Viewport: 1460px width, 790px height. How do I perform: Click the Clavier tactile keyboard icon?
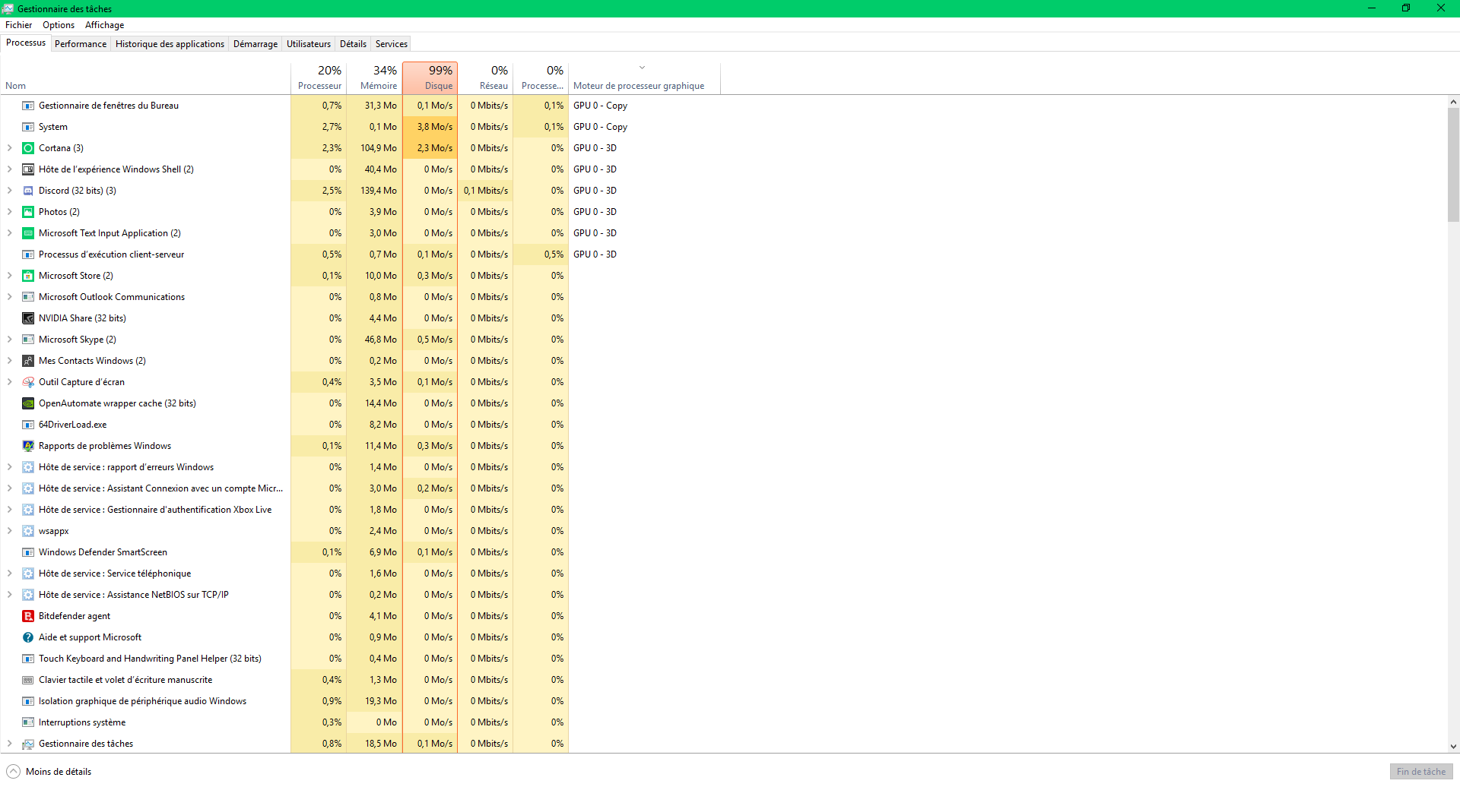point(28,680)
